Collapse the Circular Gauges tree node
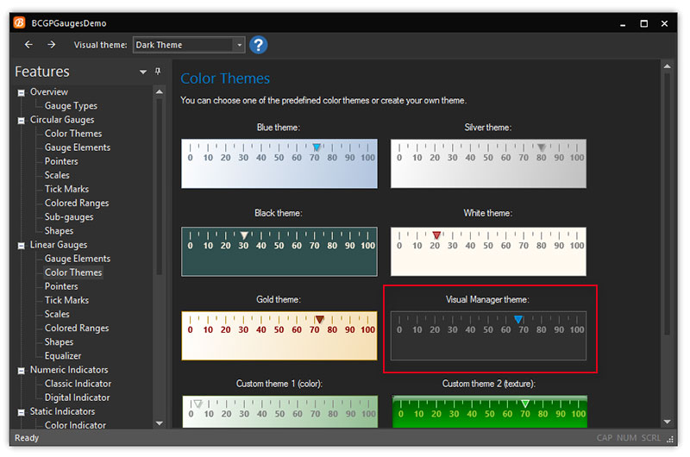The height and width of the screenshot is (457, 690). tap(22, 120)
